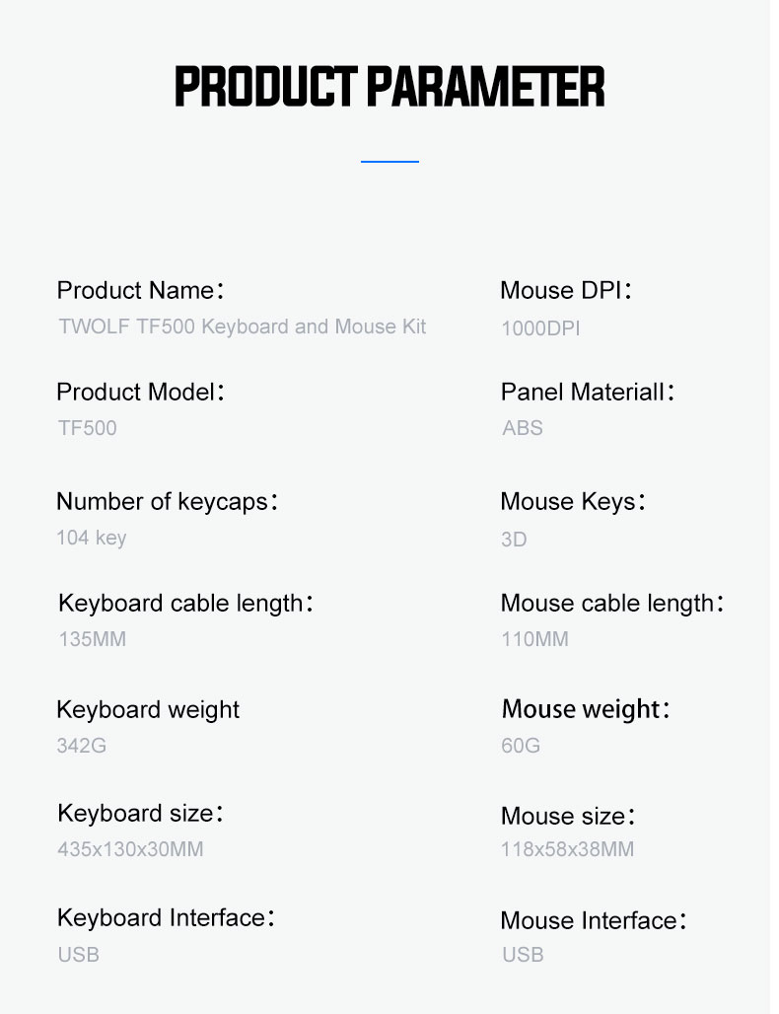The height and width of the screenshot is (1014, 779).
Task: Click the 104 key value
Action: point(91,538)
